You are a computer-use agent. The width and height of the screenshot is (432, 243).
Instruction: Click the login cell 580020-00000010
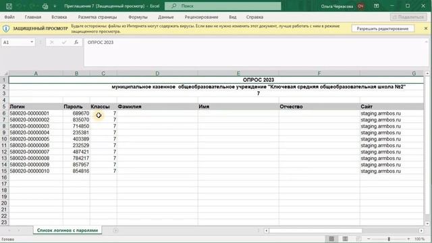tap(36, 171)
